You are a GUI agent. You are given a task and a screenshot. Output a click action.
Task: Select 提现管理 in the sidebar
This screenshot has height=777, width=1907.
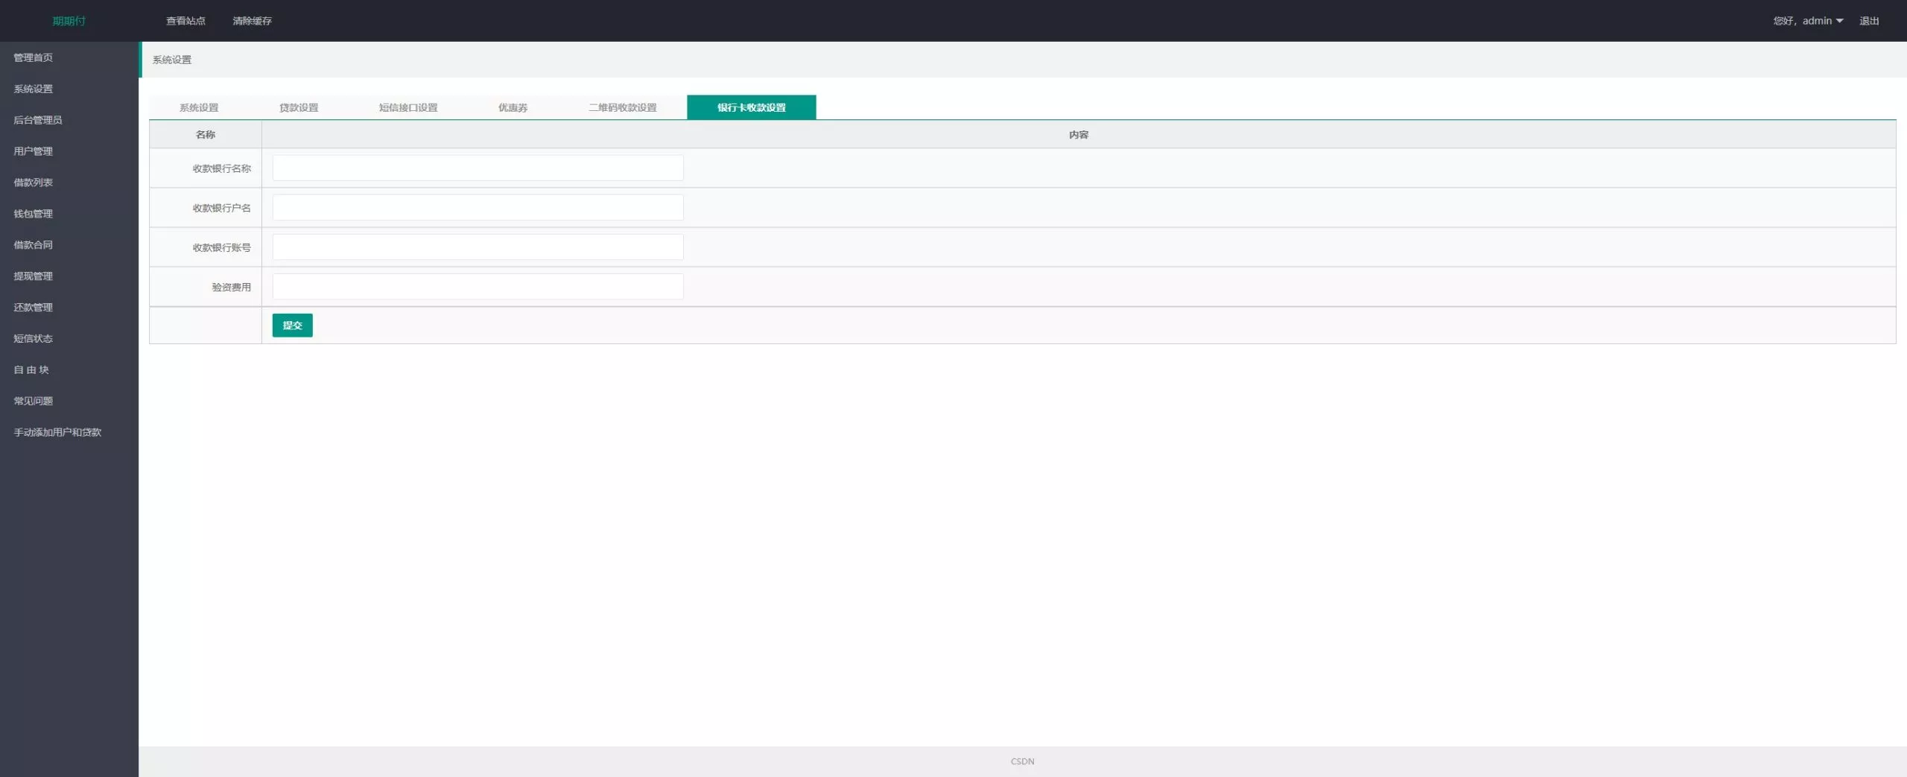(34, 276)
